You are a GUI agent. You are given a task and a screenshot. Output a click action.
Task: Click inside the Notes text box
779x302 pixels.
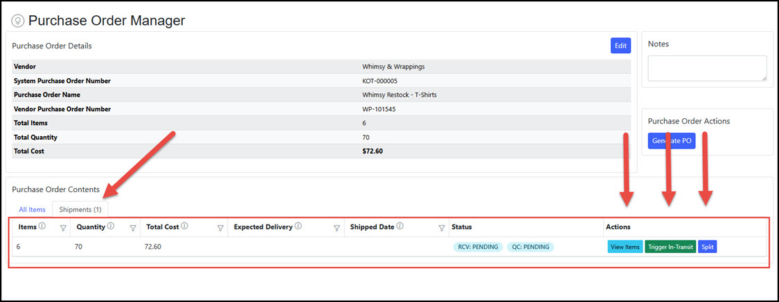tap(707, 68)
